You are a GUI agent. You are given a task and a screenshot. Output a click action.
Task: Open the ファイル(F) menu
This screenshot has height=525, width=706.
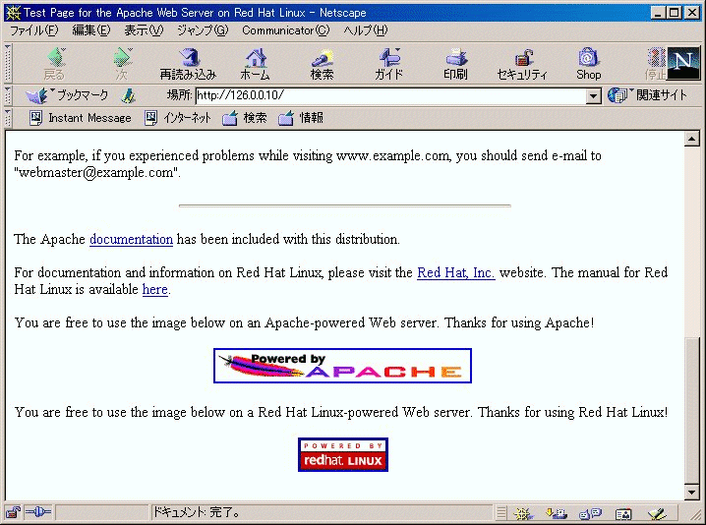[x=34, y=30]
